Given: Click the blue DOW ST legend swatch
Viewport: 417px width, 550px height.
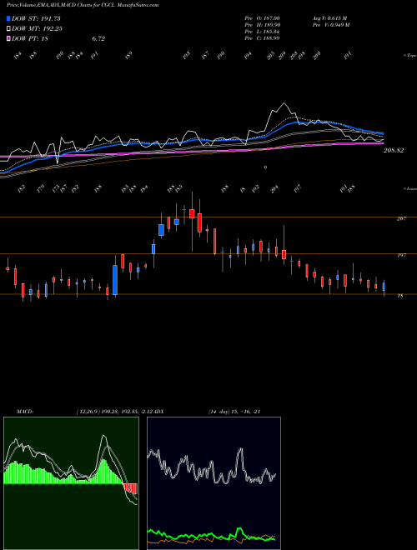Looking at the screenshot, I should click(8, 18).
